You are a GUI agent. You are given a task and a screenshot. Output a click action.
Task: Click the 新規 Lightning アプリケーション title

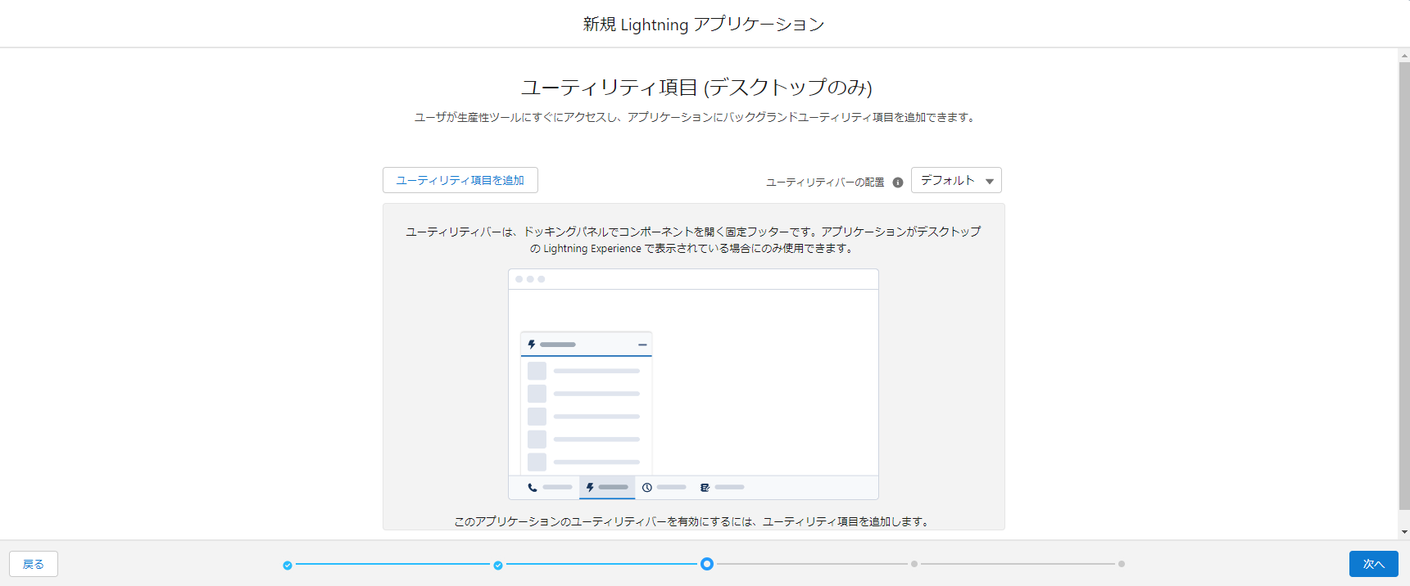(704, 25)
